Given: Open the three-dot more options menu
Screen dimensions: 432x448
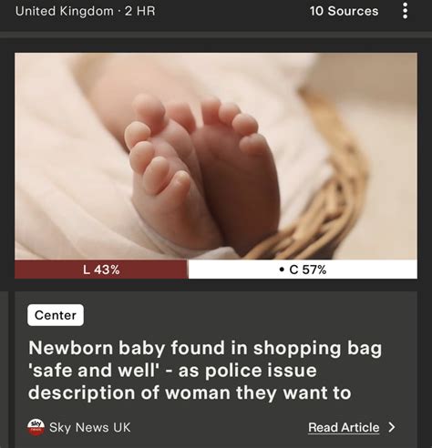Looking at the screenshot, I should (405, 11).
